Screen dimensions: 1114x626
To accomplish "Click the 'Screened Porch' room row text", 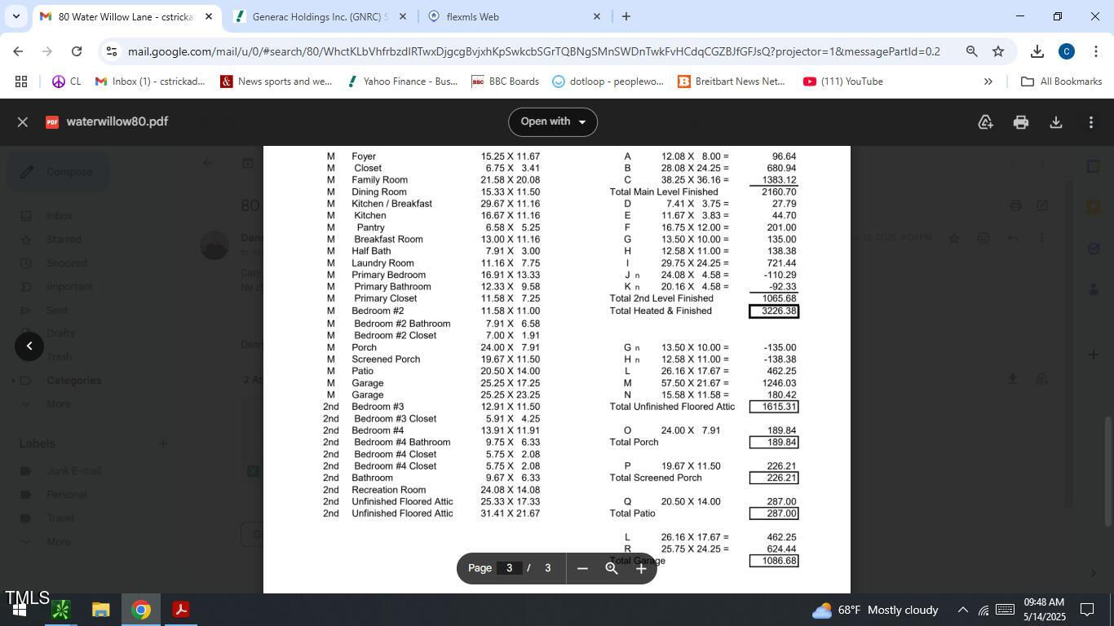I will tap(386, 359).
